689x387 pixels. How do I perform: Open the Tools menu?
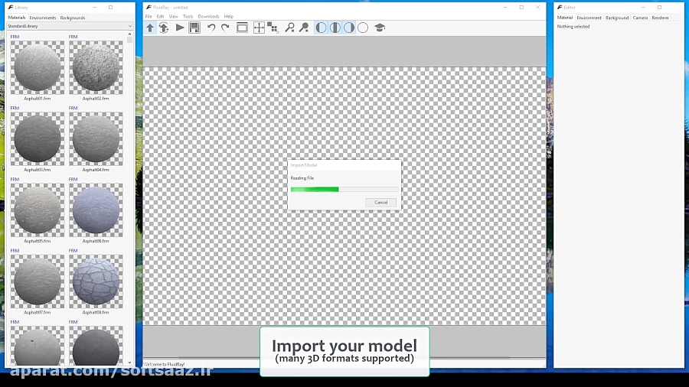[188, 16]
